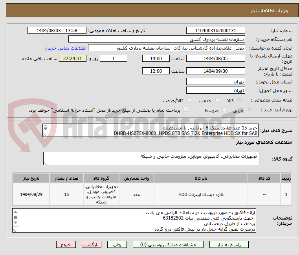Image resolution: width=299 pixels, height=255 pixels.
Task: Select the کالا/خدمت radio button
Action: coord(189,100)
